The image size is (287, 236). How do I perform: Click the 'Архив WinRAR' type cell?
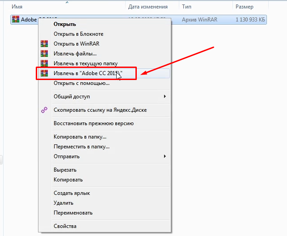(199, 20)
